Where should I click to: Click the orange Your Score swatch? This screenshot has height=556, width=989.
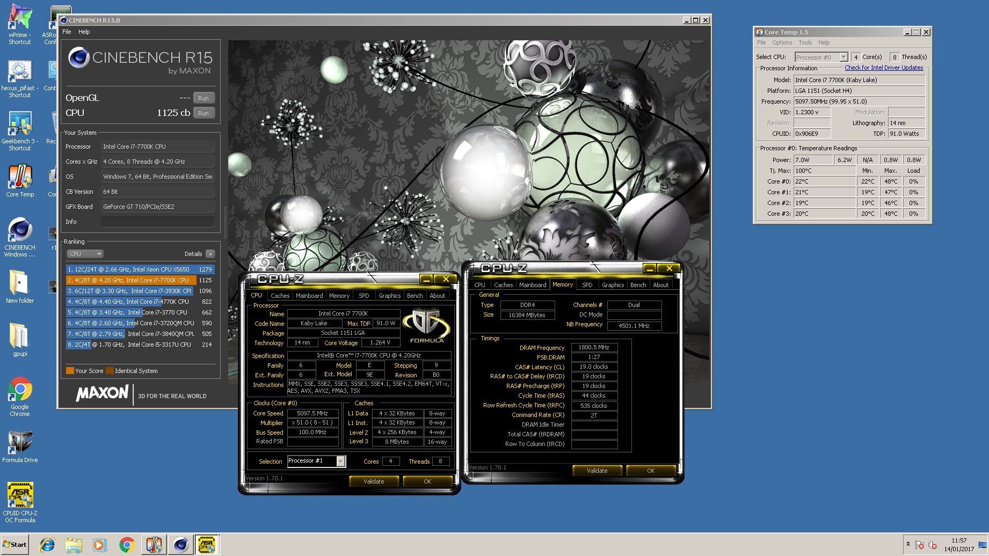tap(70, 371)
